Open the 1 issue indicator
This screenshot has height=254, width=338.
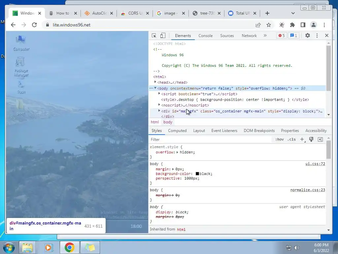tap(293, 35)
